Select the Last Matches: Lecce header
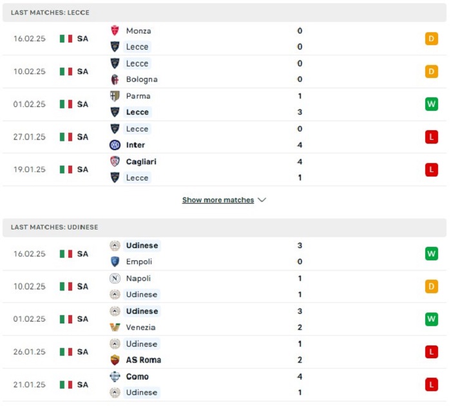The width and height of the screenshot is (451, 406). click(x=224, y=13)
